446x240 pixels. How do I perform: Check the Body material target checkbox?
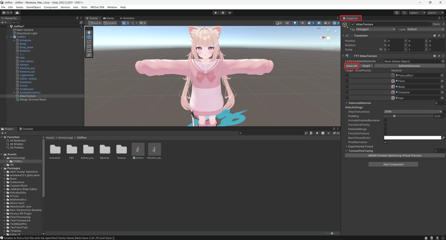coord(347,87)
